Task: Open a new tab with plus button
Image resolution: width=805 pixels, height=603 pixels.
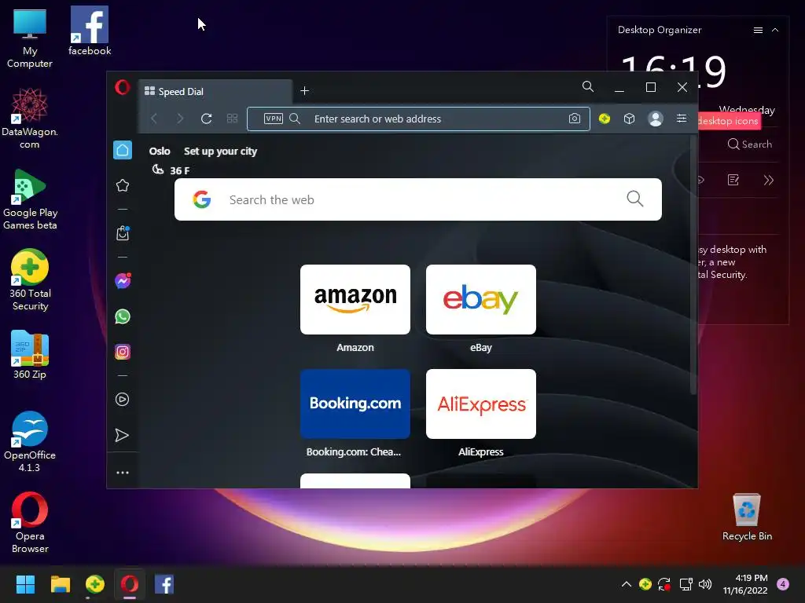Action: click(x=304, y=91)
